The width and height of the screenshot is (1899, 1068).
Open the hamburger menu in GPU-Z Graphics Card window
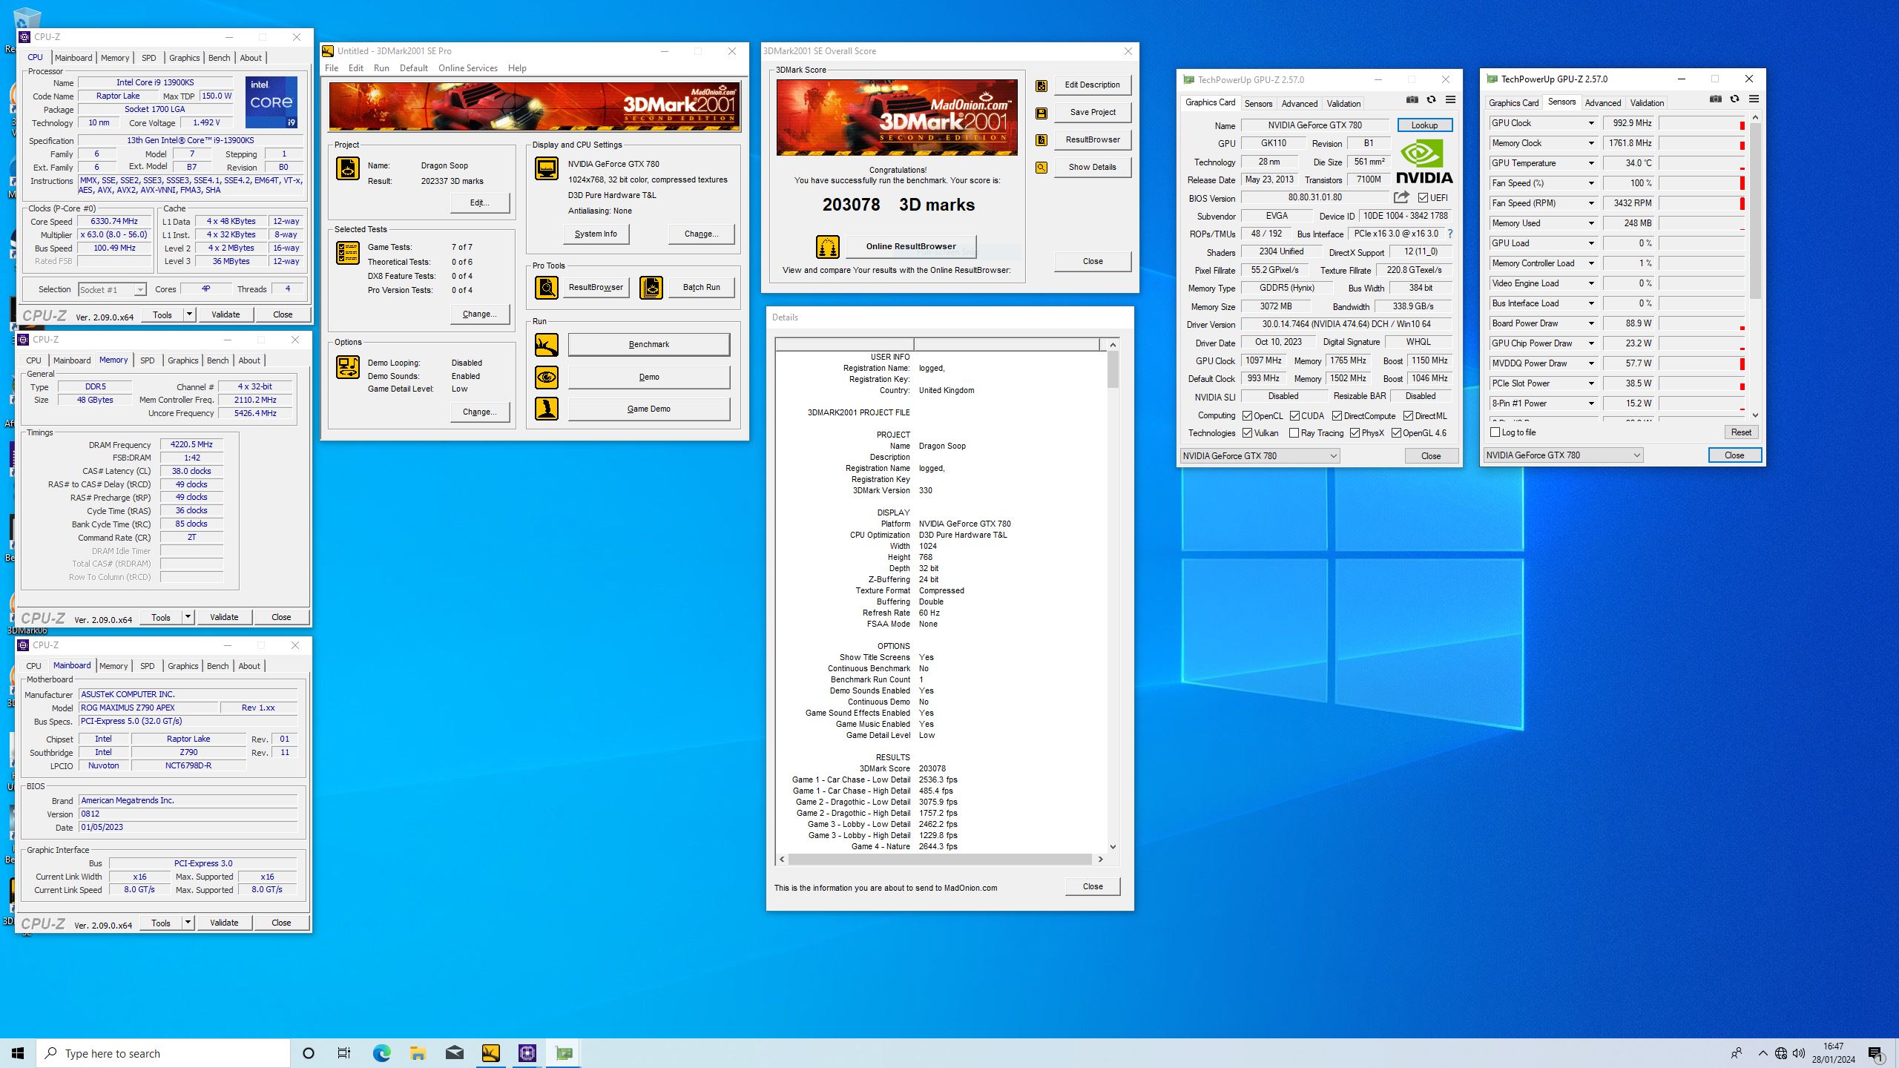tap(1451, 99)
